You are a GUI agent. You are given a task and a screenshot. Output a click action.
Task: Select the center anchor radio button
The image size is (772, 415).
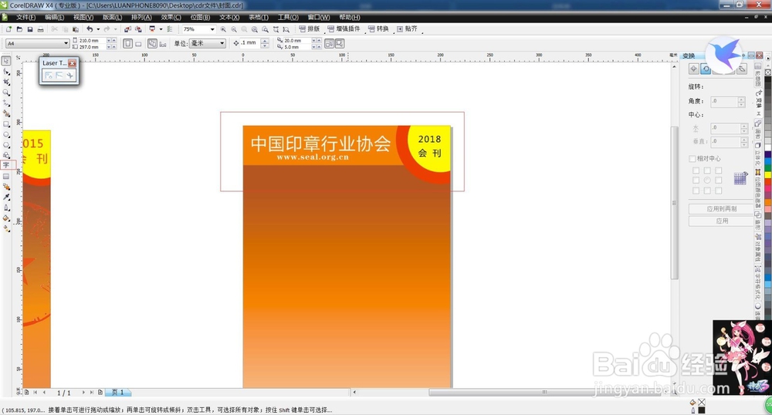coord(707,181)
